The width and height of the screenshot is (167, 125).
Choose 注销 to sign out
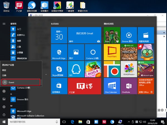tap(4, 75)
